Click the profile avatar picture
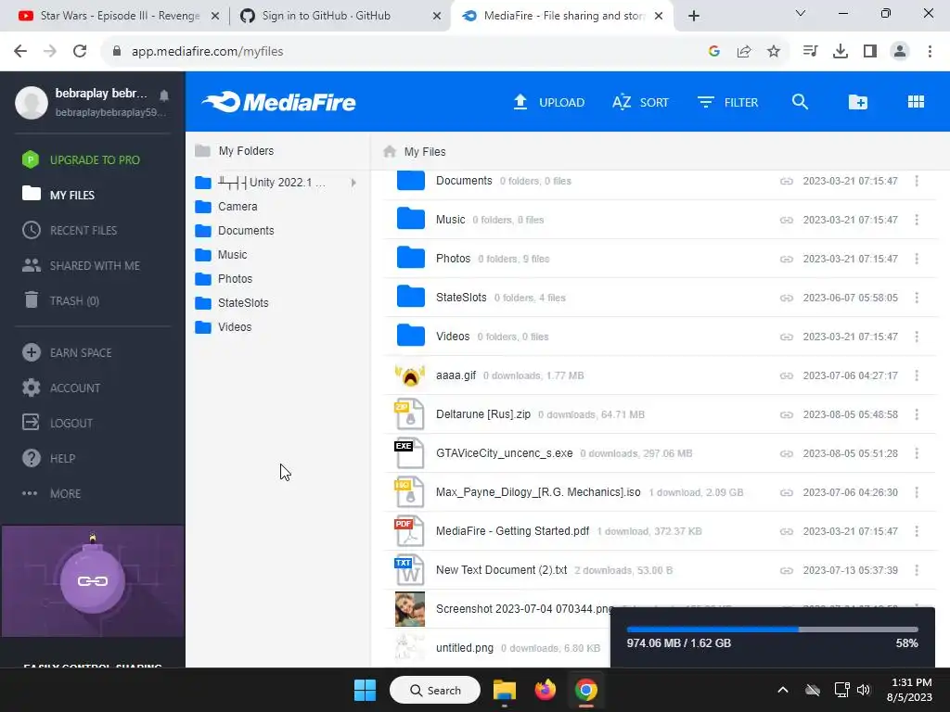 [32, 102]
